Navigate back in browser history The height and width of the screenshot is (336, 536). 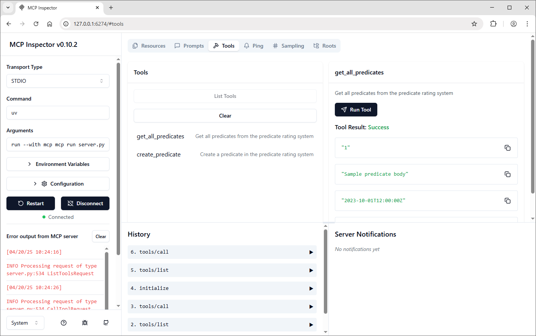(x=9, y=24)
